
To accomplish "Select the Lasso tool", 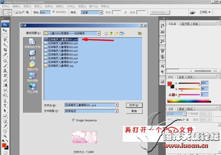I will click(x=5, y=40).
